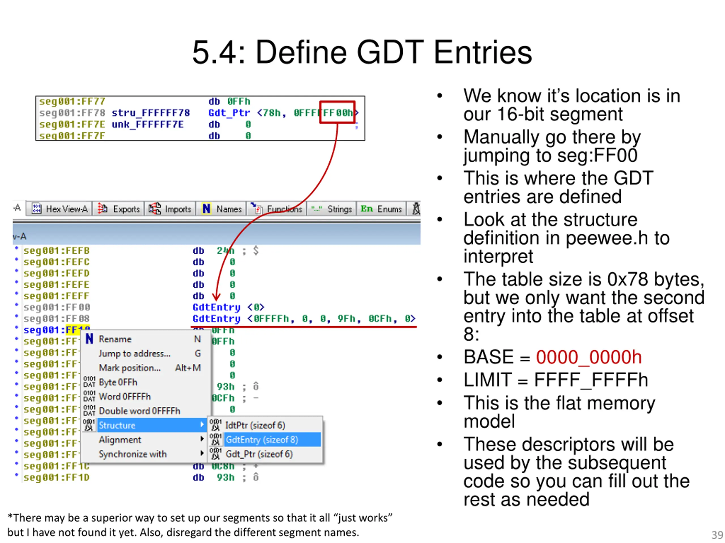
Task: Convert to Double word 0FFFFh
Action: [146, 411]
